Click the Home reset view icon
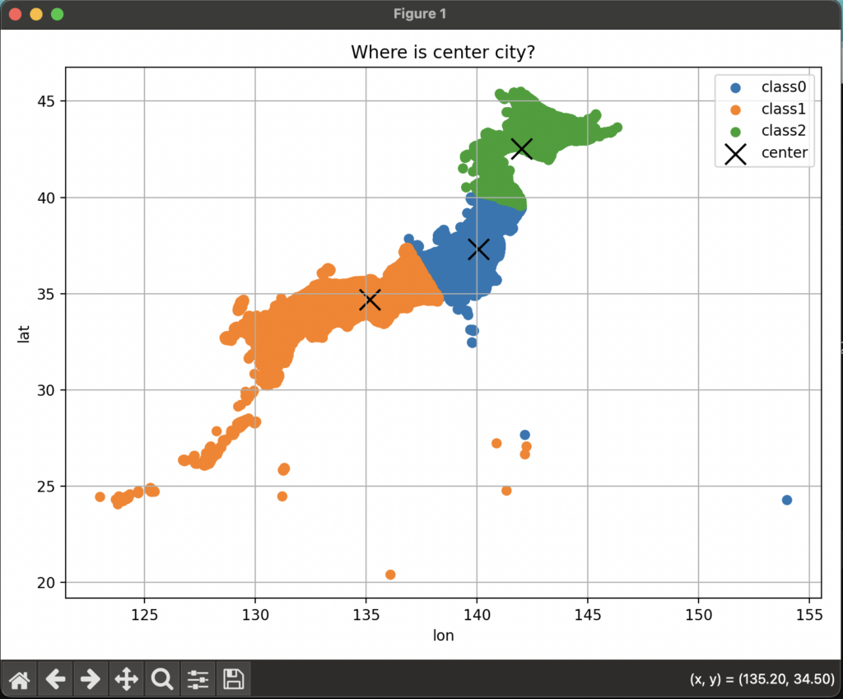Image resolution: width=843 pixels, height=699 pixels. (x=20, y=679)
